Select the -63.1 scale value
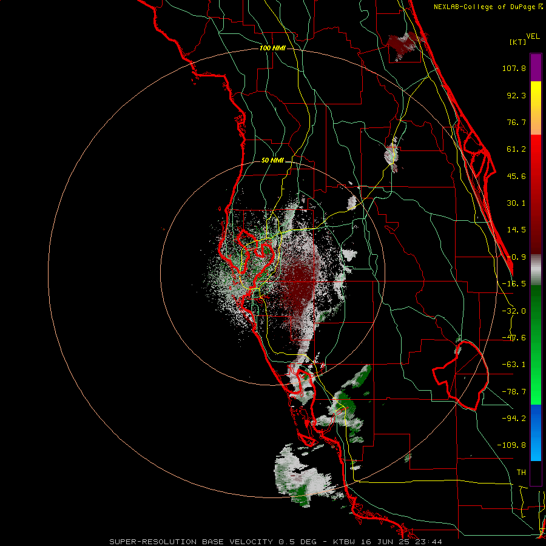 (x=514, y=365)
